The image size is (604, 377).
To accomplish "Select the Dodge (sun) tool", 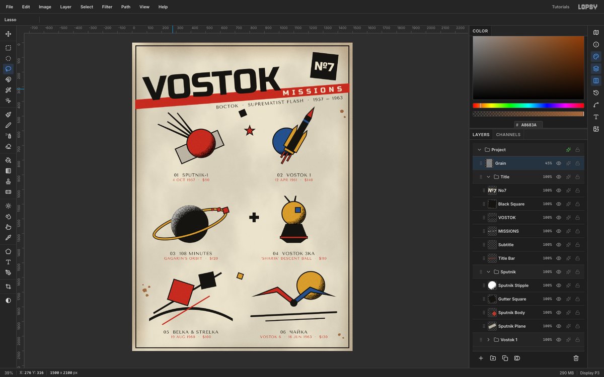I will pos(8,206).
